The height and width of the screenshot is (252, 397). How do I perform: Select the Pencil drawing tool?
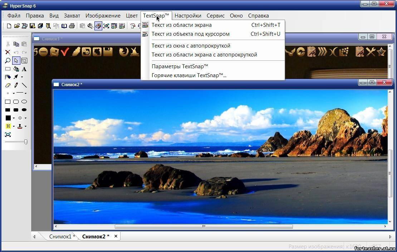click(x=15, y=85)
